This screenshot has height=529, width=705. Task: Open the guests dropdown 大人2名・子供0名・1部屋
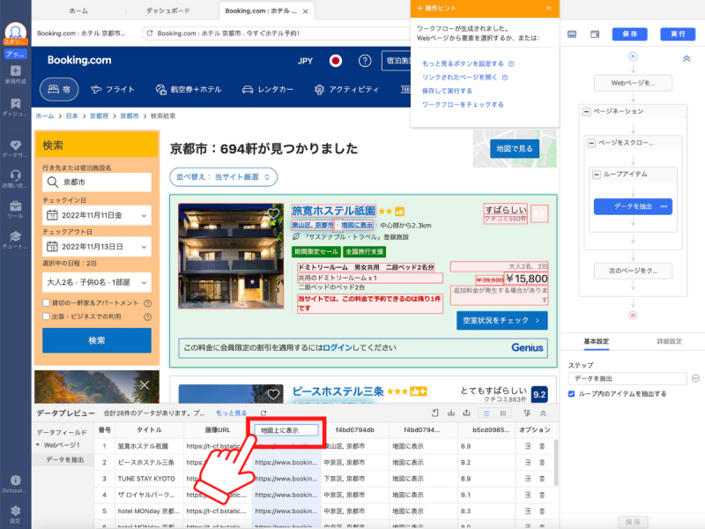(97, 282)
